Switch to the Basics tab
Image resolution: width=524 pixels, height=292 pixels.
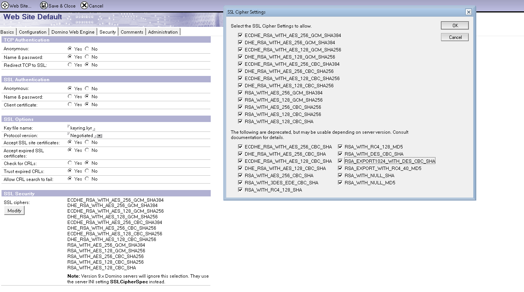click(x=8, y=32)
